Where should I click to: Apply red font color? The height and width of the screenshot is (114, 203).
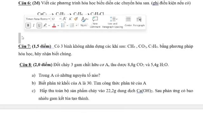[x=54, y=25]
